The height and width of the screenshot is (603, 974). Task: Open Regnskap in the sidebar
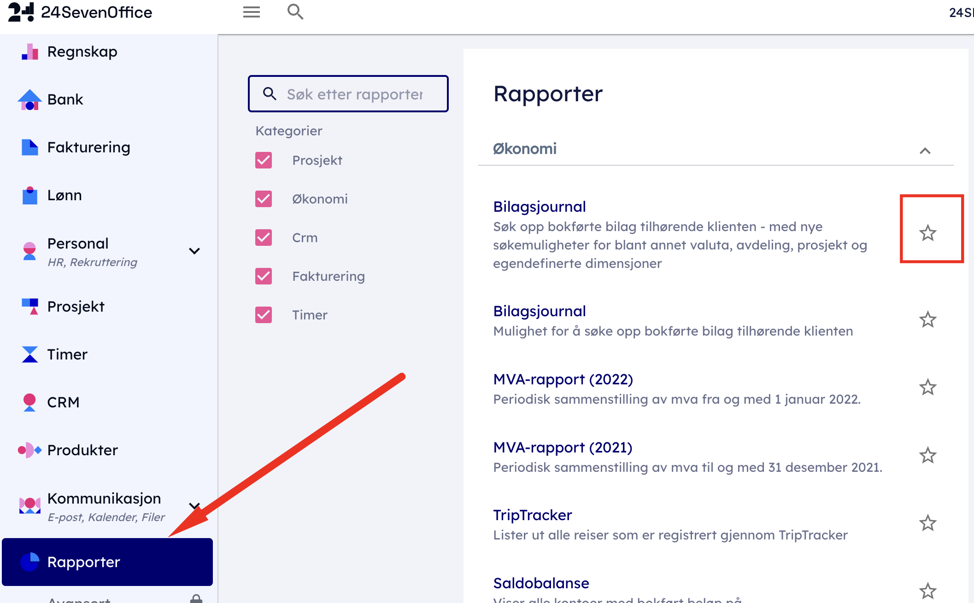pos(82,52)
